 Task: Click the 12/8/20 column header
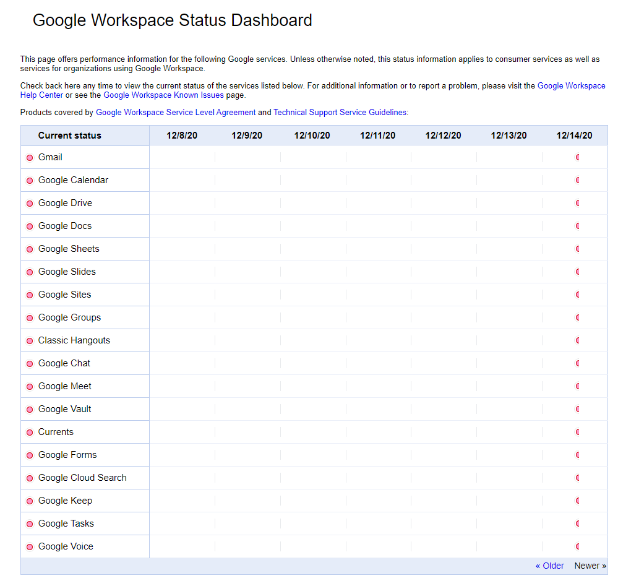[x=182, y=136]
